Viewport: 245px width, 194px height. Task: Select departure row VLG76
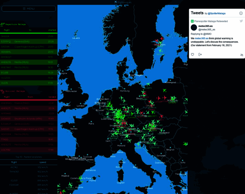29,83
